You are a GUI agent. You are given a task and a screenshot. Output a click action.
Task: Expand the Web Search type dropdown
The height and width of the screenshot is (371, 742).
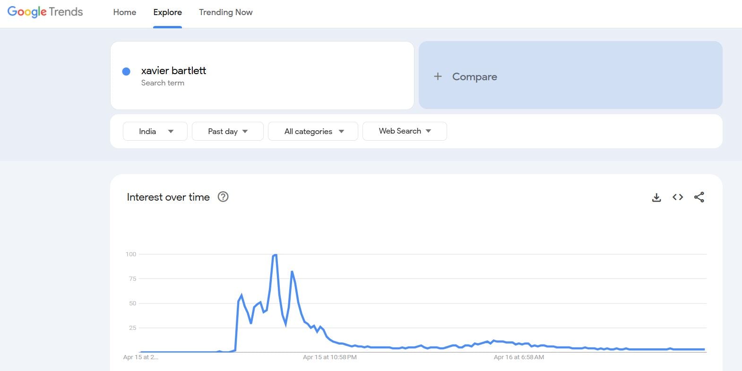405,131
